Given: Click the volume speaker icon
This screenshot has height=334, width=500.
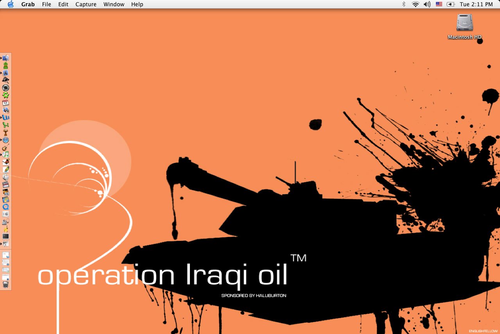Looking at the screenshot, I should tap(427, 4).
